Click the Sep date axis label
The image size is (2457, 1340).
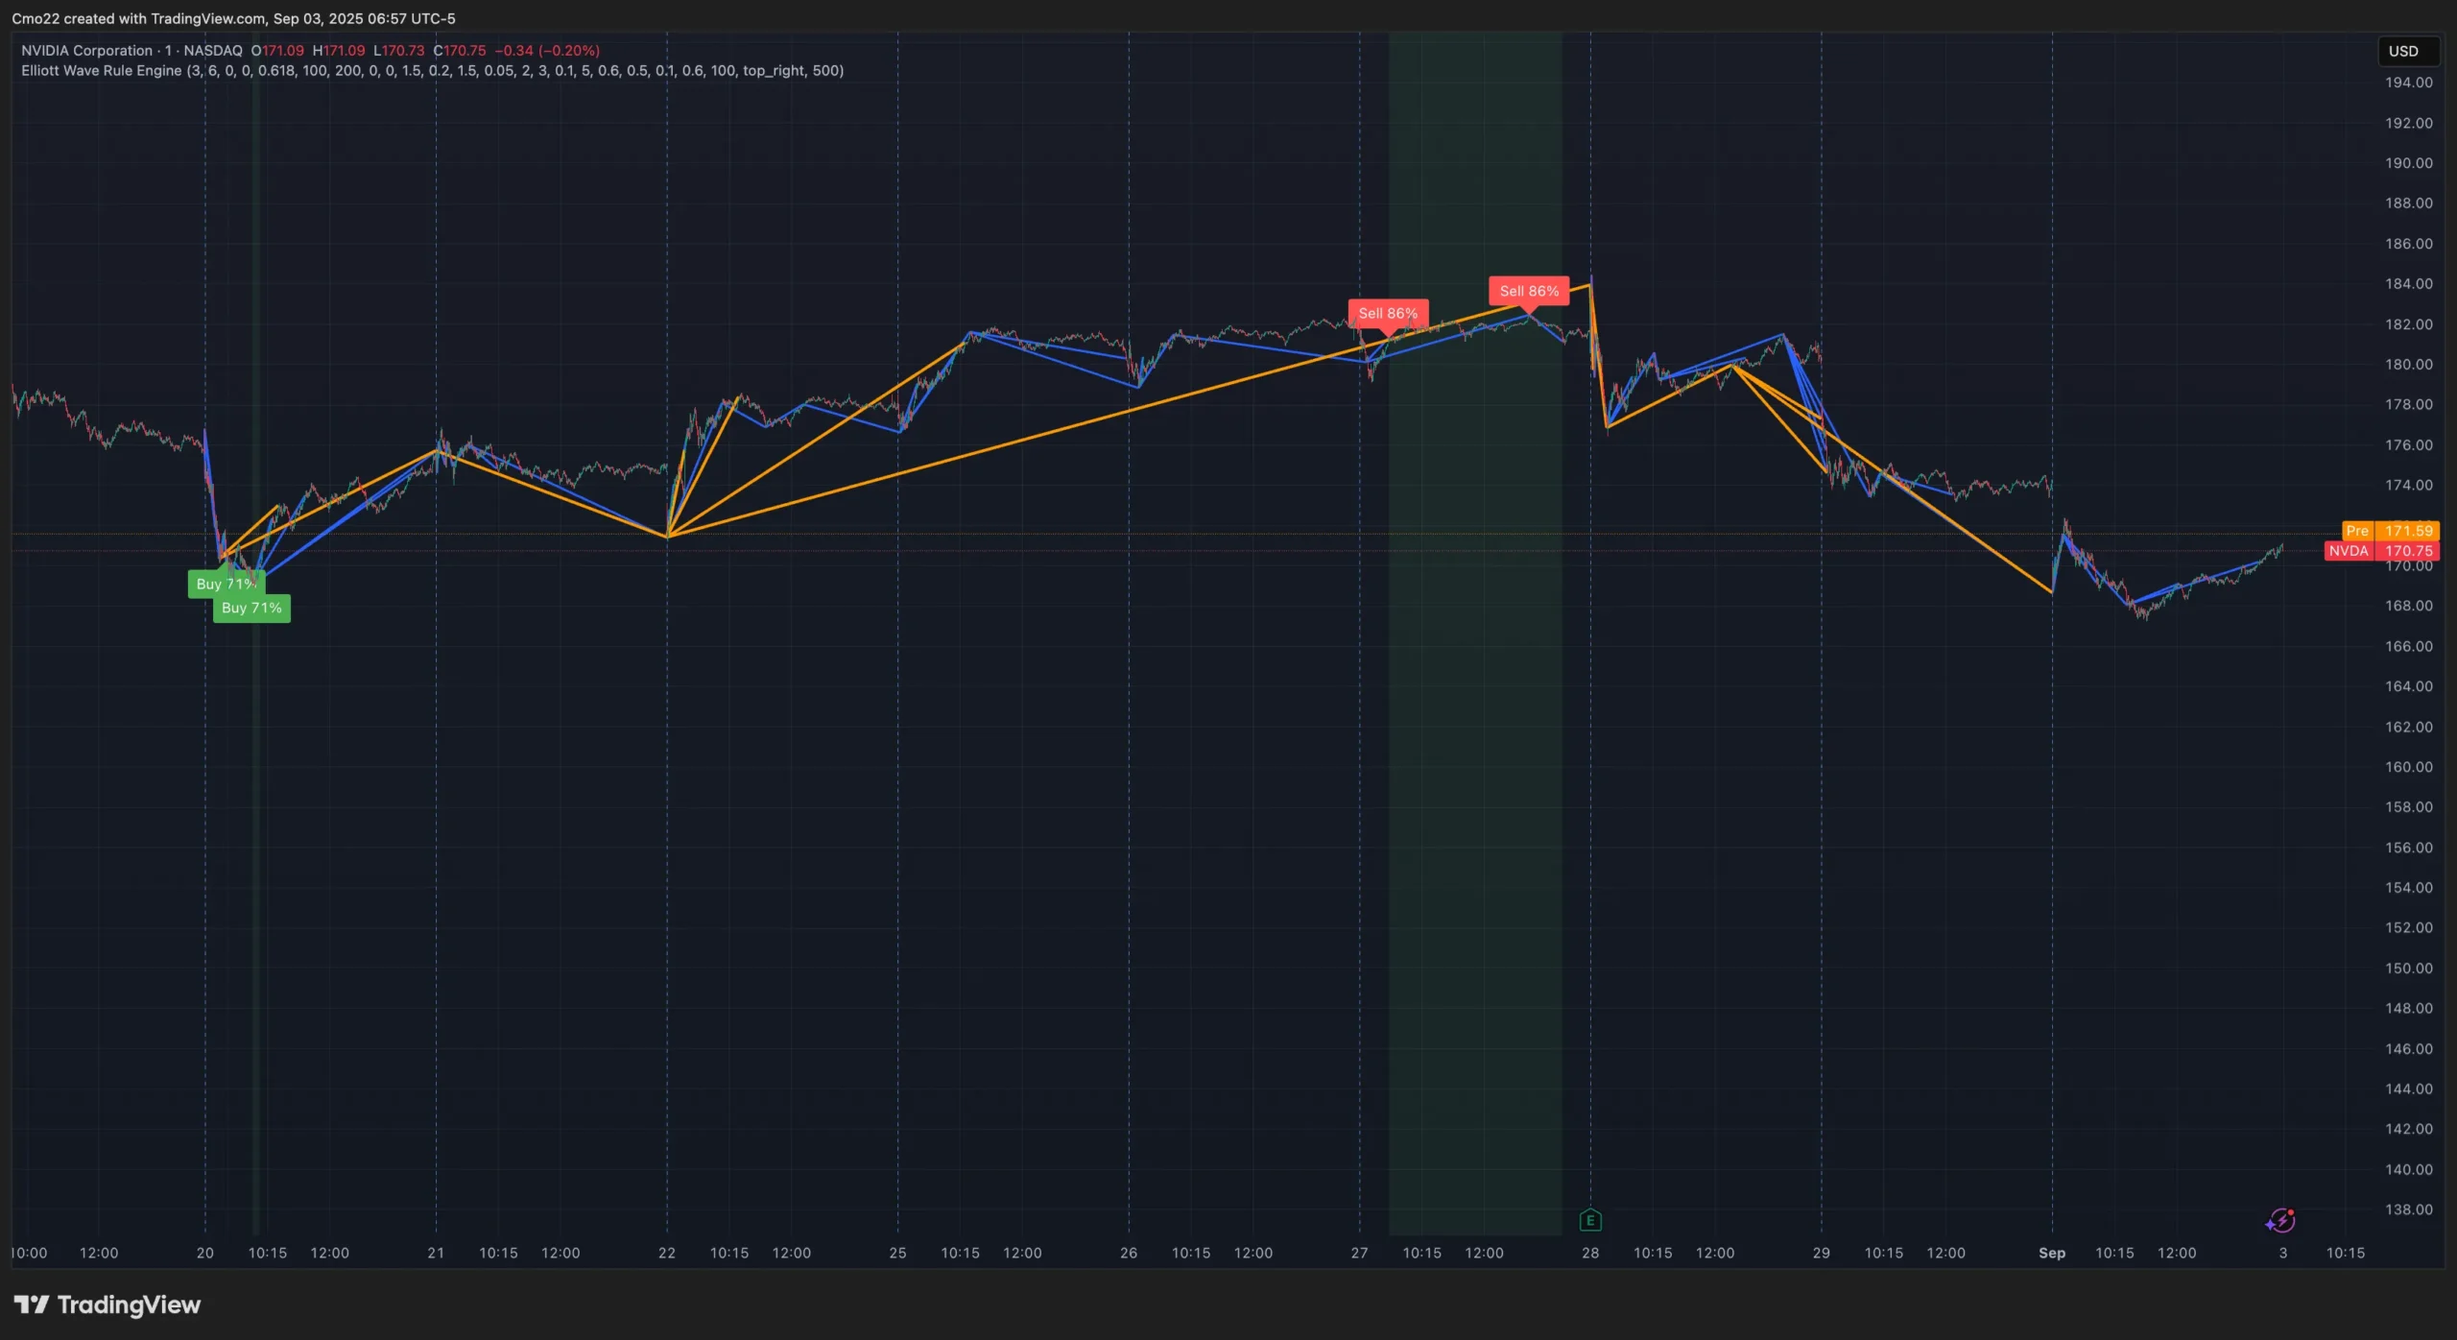pyautogui.click(x=2052, y=1253)
